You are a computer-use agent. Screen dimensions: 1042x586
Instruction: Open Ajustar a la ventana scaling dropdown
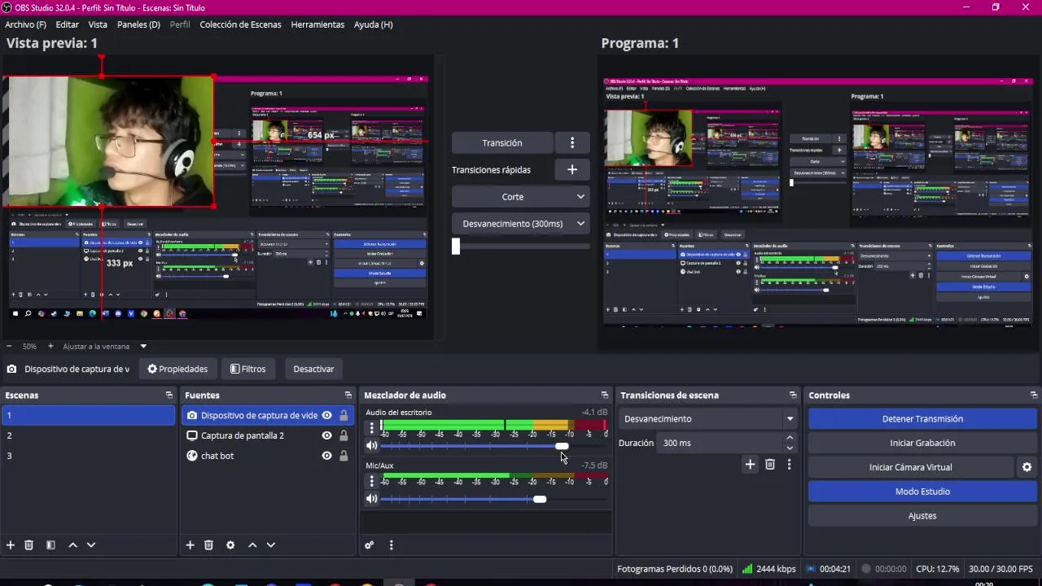[105, 346]
